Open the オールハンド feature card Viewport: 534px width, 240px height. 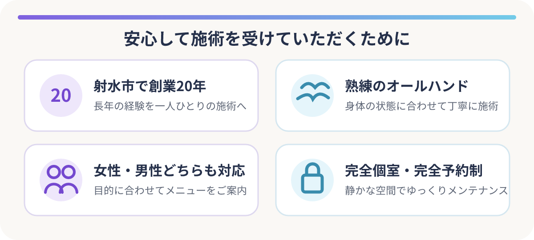coord(392,96)
